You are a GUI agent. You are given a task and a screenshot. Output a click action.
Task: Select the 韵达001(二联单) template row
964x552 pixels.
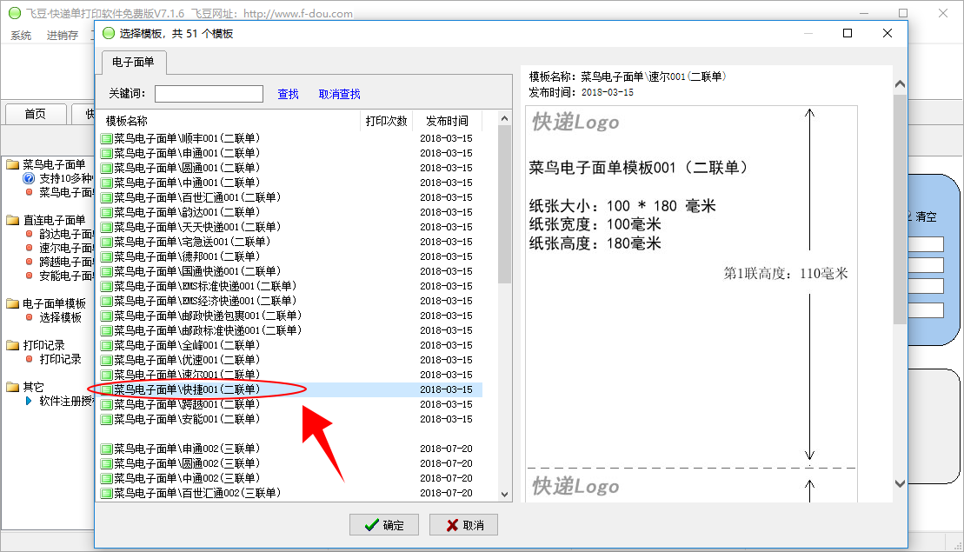point(291,212)
